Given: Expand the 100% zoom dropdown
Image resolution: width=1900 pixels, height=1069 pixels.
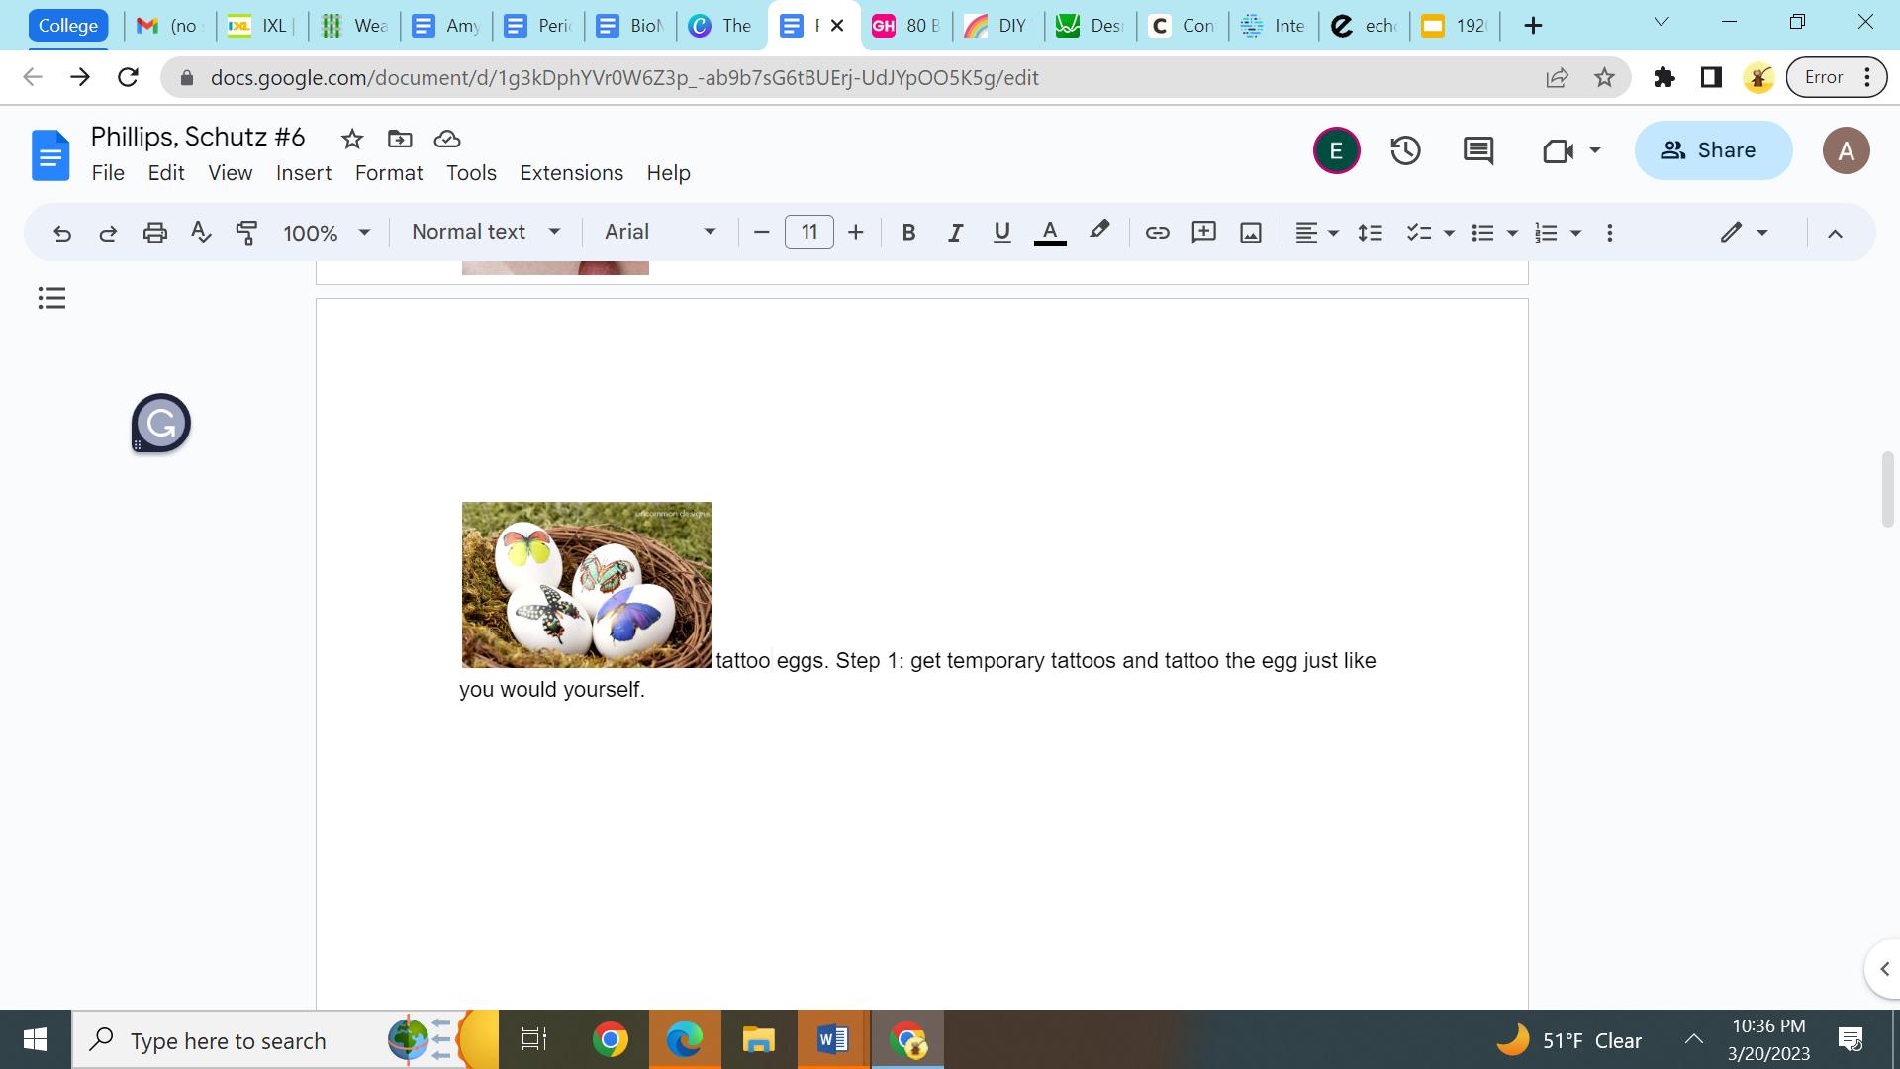Looking at the screenshot, I should point(326,233).
